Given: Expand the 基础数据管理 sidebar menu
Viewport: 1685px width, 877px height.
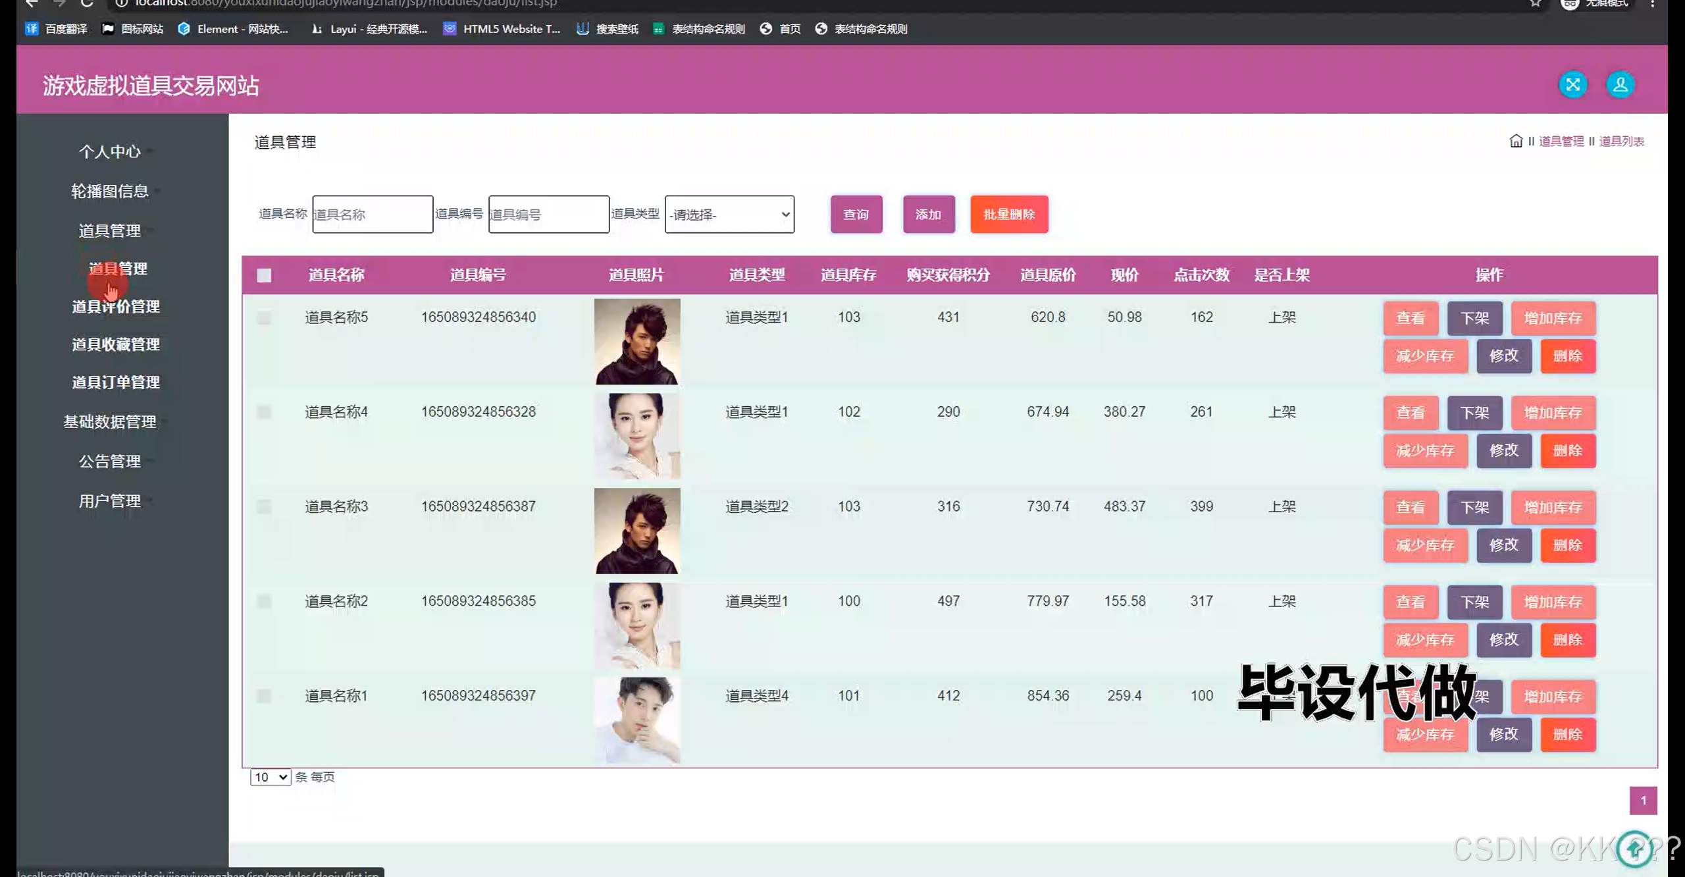Looking at the screenshot, I should coord(110,421).
